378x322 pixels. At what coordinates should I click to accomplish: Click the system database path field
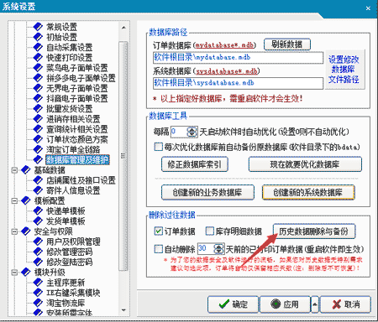tap(238, 83)
